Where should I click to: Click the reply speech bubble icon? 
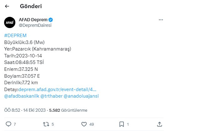[8, 124]
